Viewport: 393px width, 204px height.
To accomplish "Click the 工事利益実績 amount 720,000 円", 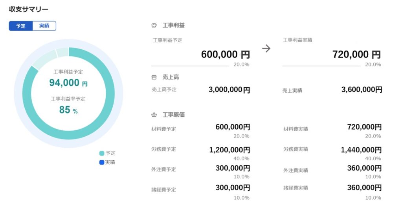I will pyautogui.click(x=356, y=54).
